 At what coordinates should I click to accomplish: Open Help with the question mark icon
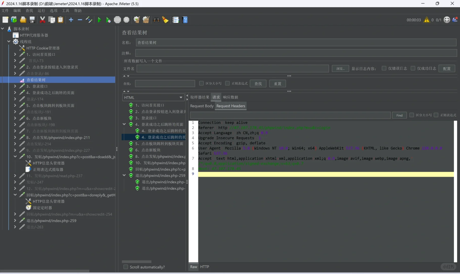tap(185, 20)
